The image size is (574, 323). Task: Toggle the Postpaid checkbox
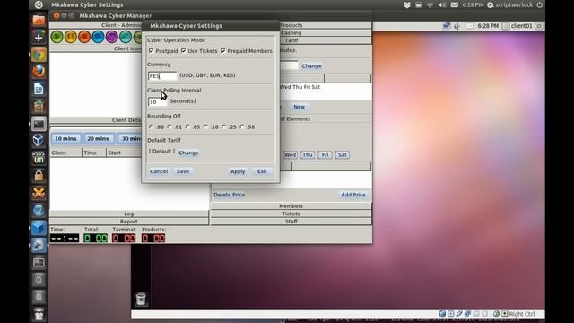click(x=152, y=51)
